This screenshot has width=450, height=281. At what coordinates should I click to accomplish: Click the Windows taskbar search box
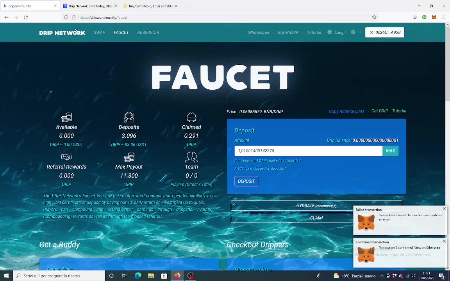point(59,276)
